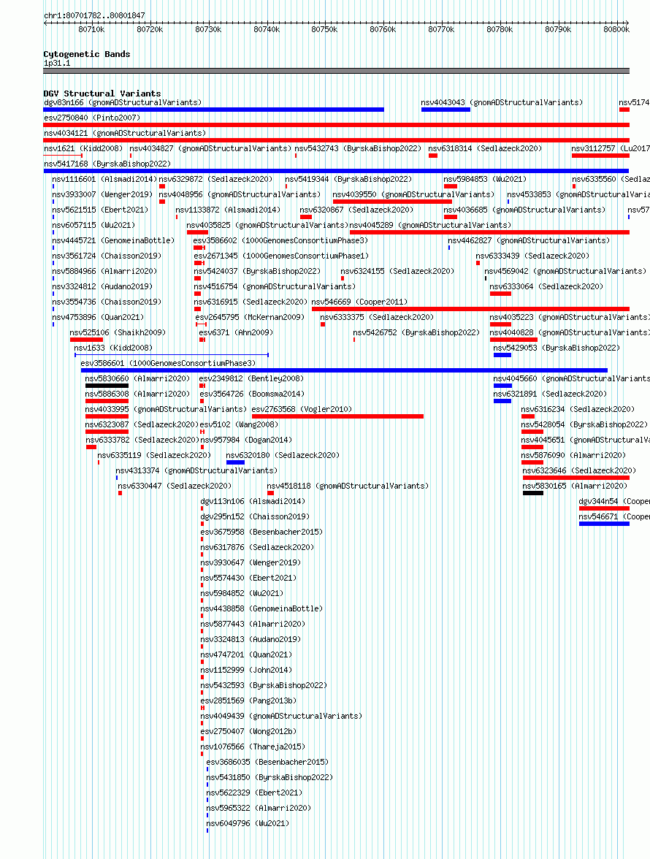Image resolution: width=650 pixels, height=859 pixels.
Task: Click the dgv83n166 gnomAD variant label
Action: coord(123,102)
